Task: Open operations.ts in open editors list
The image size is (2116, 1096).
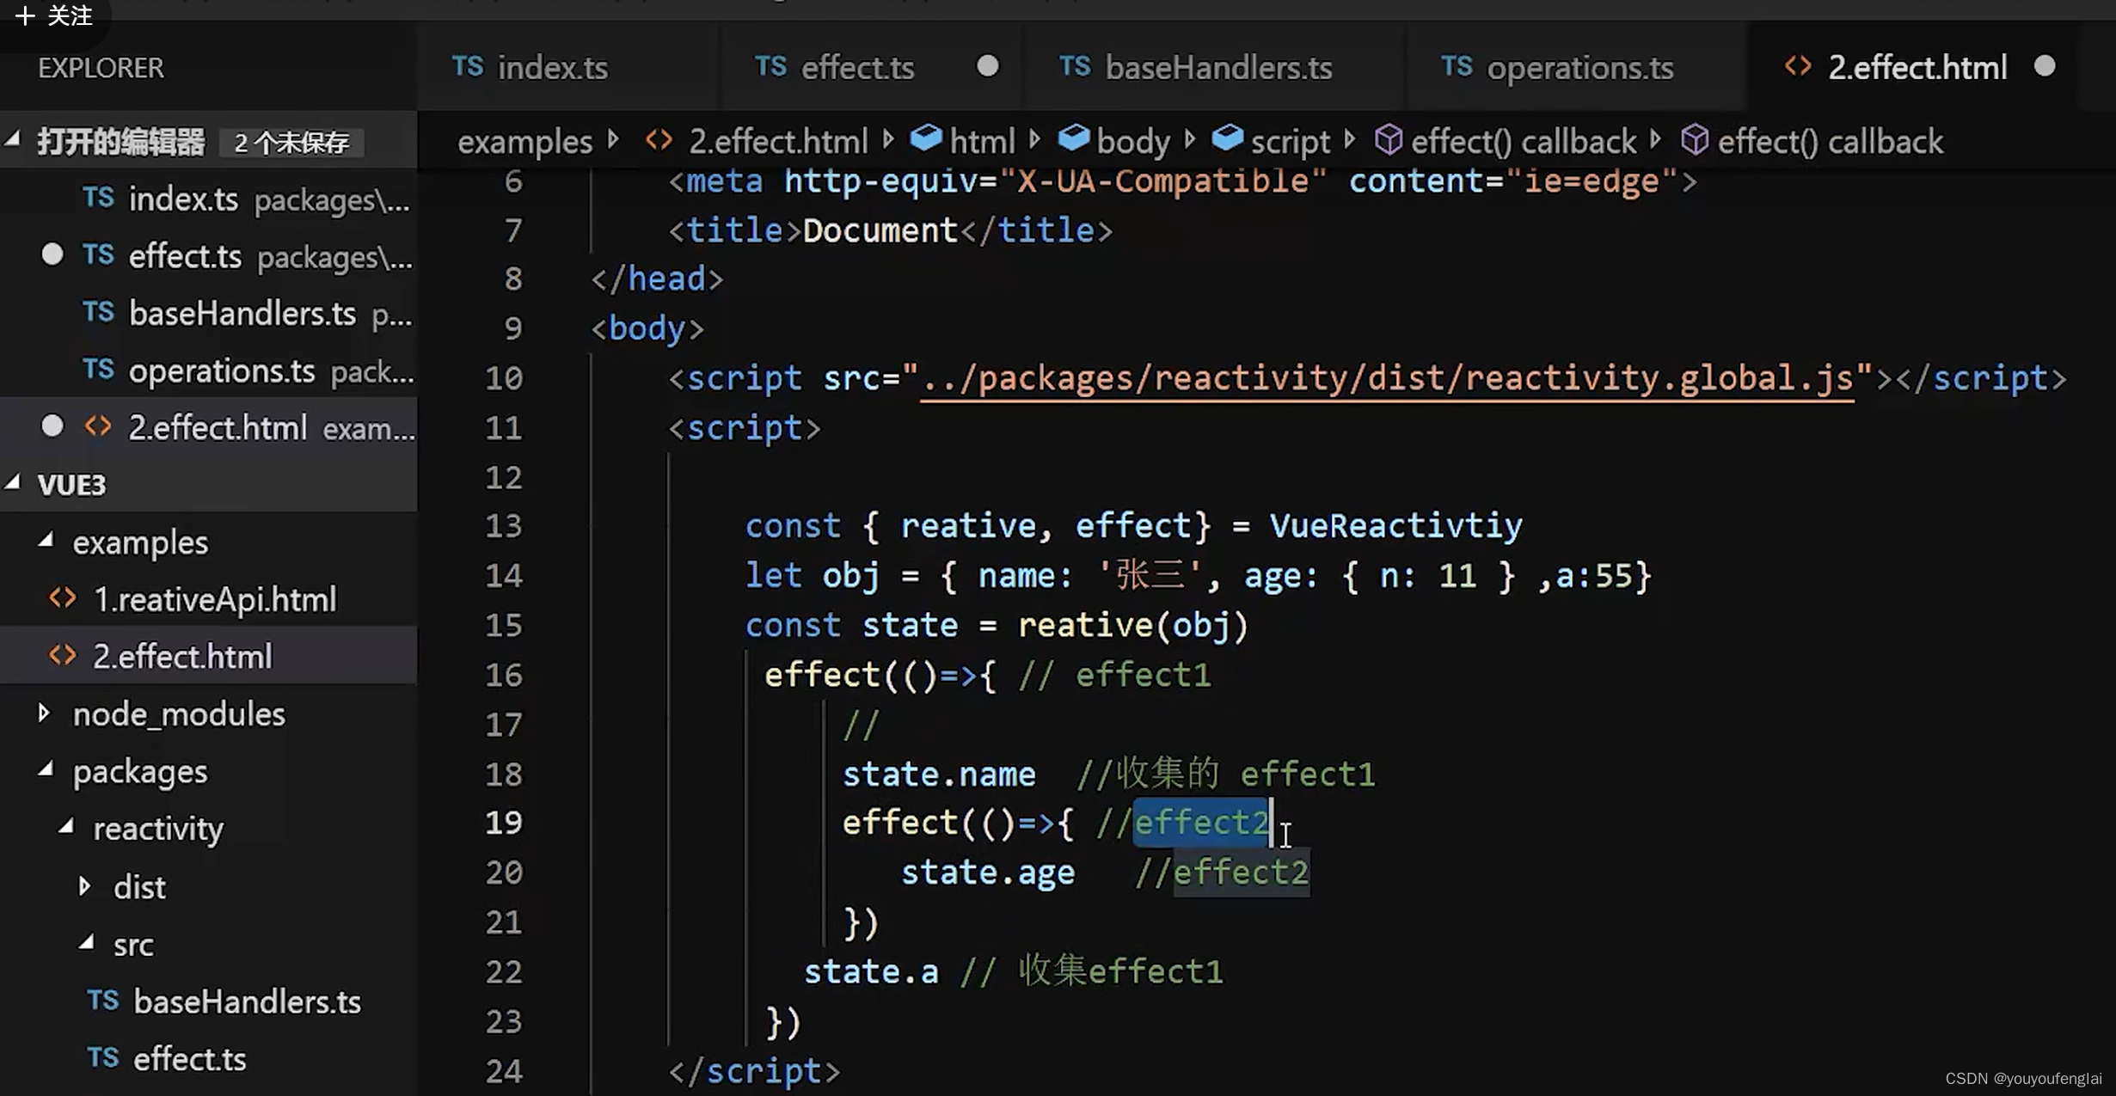Action: point(208,371)
